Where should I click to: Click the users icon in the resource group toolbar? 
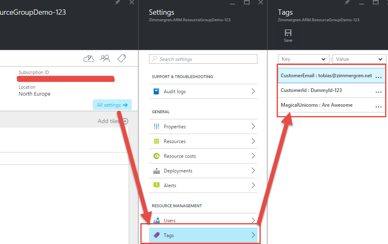click(105, 58)
